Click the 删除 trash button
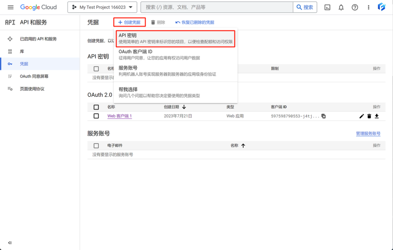The width and height of the screenshot is (393, 250). [158, 22]
